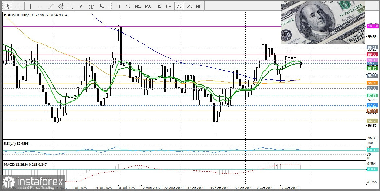
Task: Click the dollar bill image thumbnail
Action: click(323, 22)
